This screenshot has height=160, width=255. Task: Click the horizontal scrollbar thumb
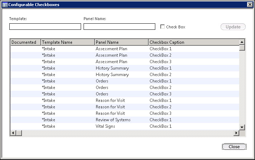tap(19, 133)
